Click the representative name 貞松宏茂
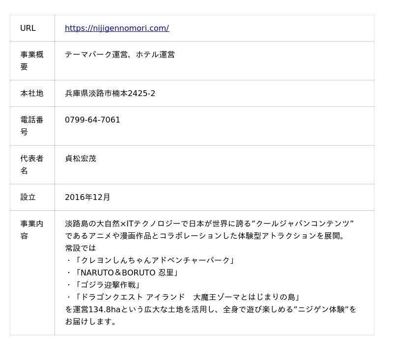Viewport: 393px width, 350px height. tap(81, 159)
